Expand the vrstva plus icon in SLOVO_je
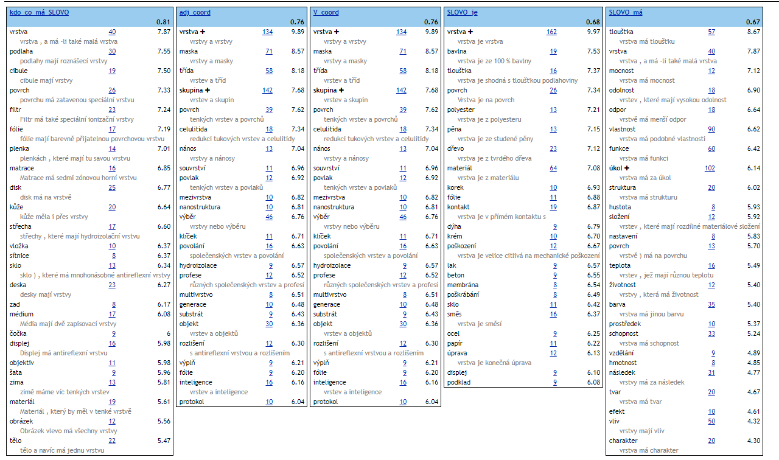The width and height of the screenshot is (779, 460). (470, 32)
